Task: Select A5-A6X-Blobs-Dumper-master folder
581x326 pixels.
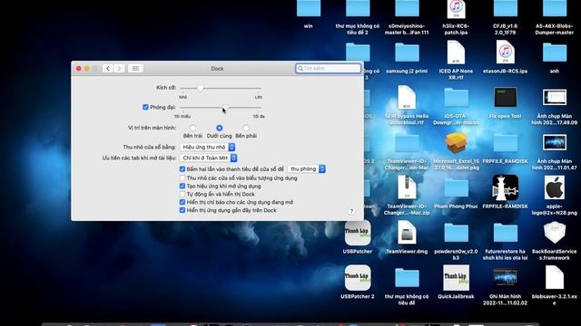Action: [x=555, y=8]
